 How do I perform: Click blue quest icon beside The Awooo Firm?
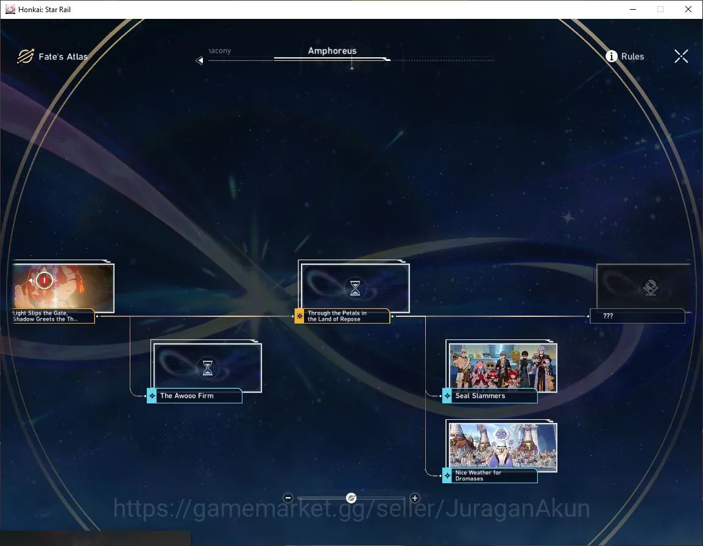(x=152, y=395)
